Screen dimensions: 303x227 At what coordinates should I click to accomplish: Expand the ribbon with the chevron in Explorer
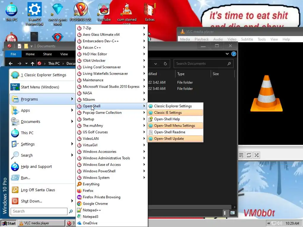click(x=227, y=54)
